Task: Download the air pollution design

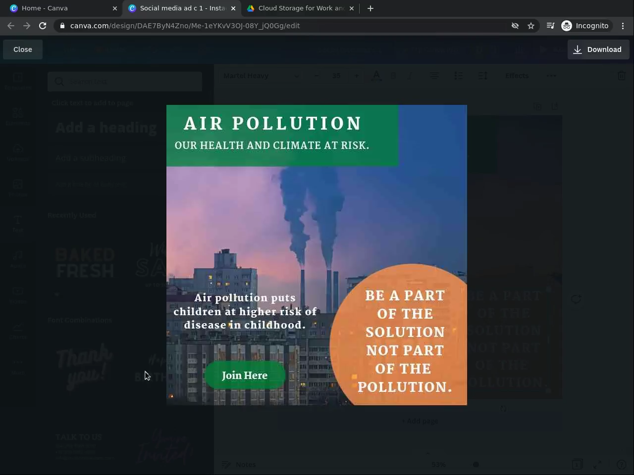Action: (598, 49)
